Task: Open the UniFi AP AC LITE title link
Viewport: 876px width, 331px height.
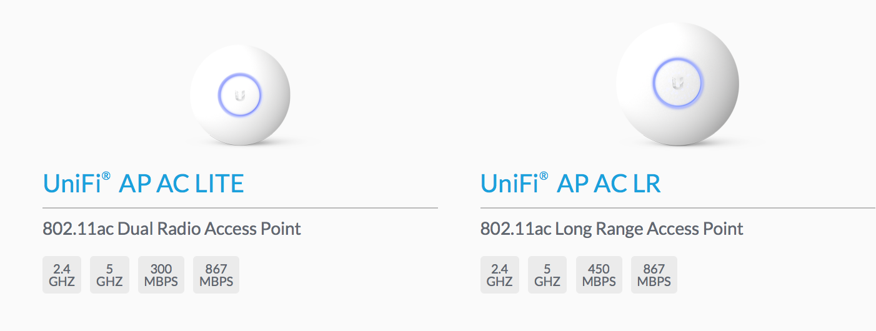Action: pyautogui.click(x=143, y=184)
